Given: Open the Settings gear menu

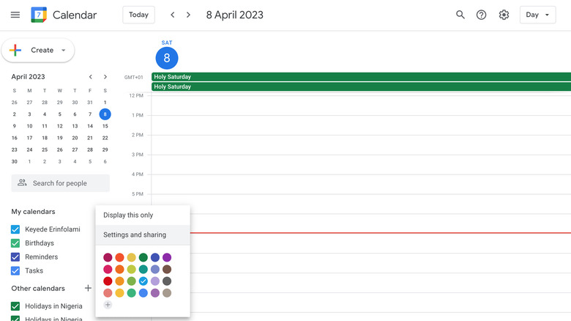Looking at the screenshot, I should pos(504,15).
